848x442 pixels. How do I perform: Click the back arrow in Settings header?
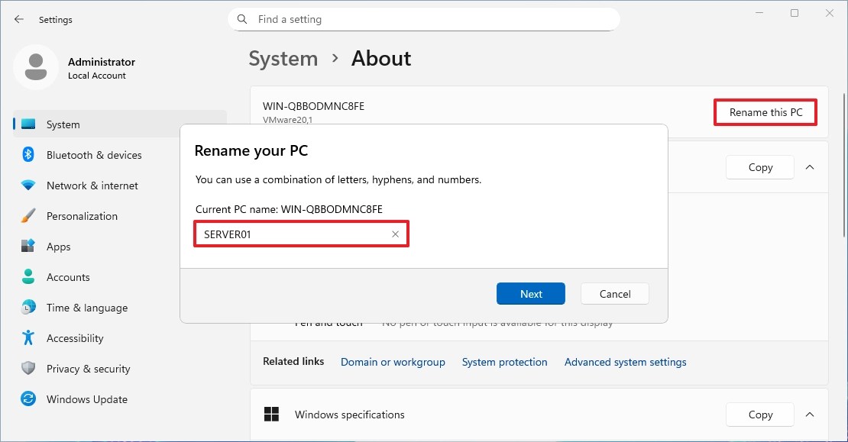(19, 19)
